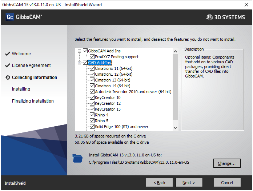Viewport: 253px width, 191px height.
Task: Toggle the ProAXYZ Posting support checkbox
Action: pyautogui.click(x=92, y=57)
